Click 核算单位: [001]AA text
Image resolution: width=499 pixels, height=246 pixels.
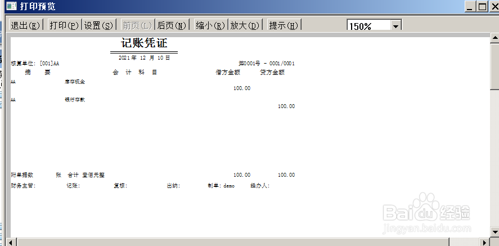pyautogui.click(x=35, y=64)
